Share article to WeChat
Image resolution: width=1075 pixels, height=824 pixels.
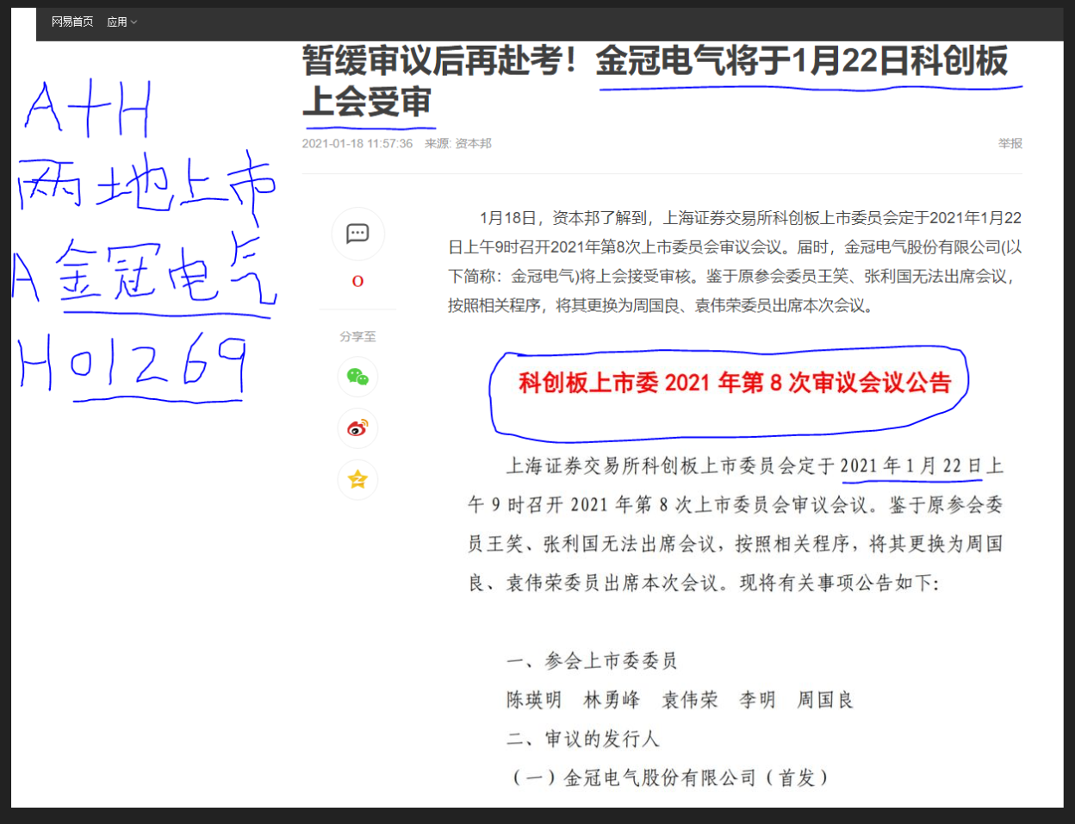coord(357,377)
